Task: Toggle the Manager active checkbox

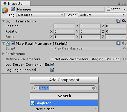Action: tap(13, 9)
